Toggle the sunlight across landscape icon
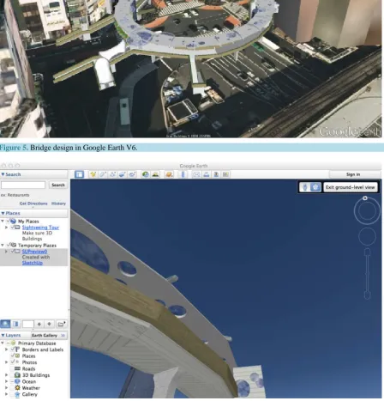Viewport: 384px width, 401px height. point(155,174)
